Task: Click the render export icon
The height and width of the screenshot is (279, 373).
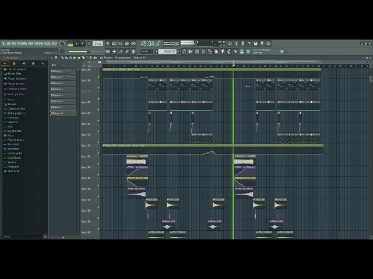Action: (262, 44)
